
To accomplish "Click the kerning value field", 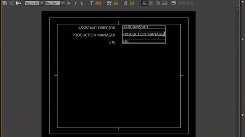I will [x=116, y=3].
